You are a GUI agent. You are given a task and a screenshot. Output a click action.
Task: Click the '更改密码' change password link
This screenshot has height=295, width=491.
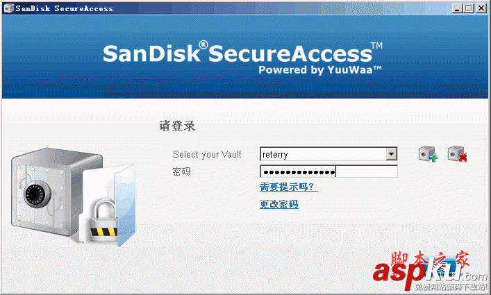point(279,205)
